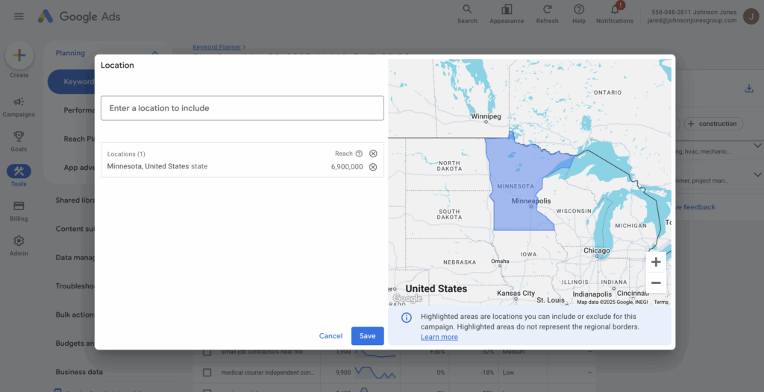Click Minneapolis label on the map
Image resolution: width=764 pixels, height=392 pixels.
pyautogui.click(x=531, y=201)
